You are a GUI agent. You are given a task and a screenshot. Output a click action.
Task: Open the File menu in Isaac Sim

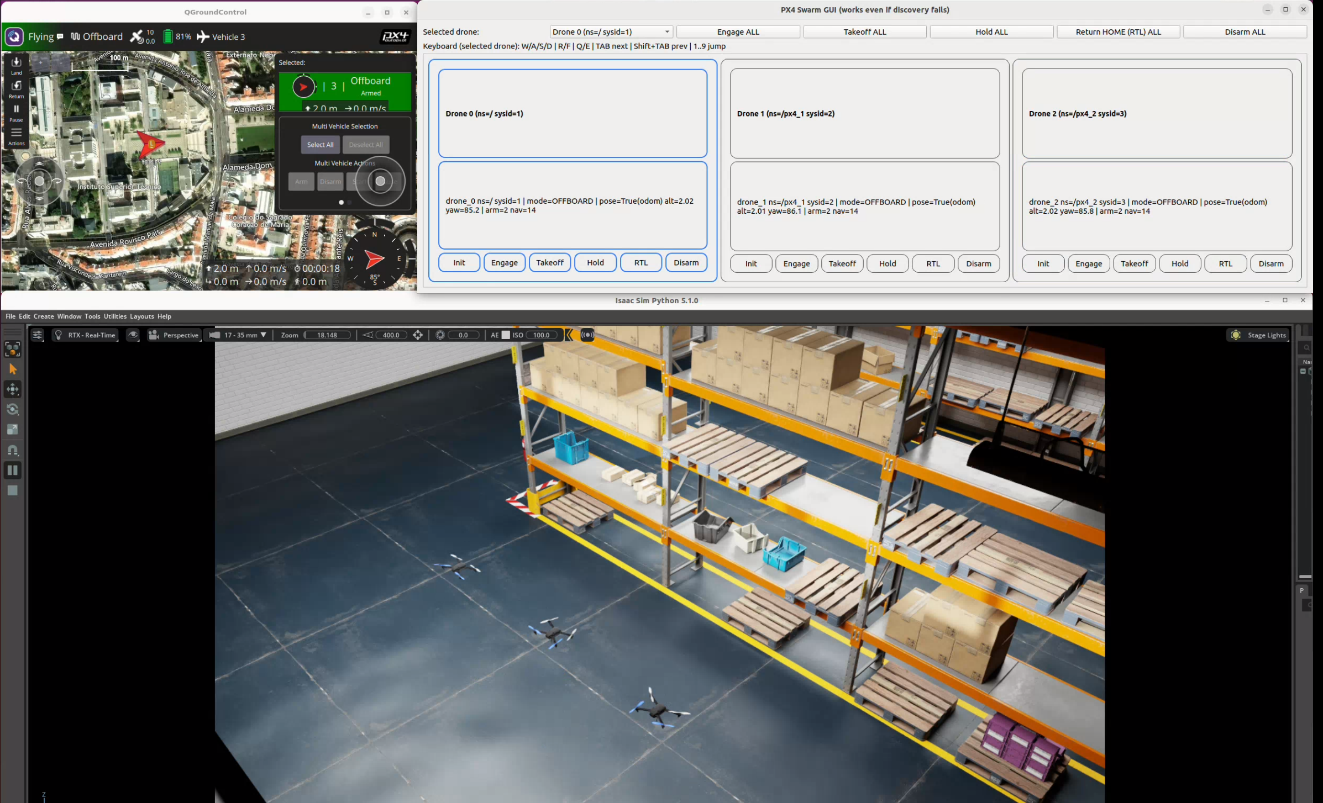11,316
